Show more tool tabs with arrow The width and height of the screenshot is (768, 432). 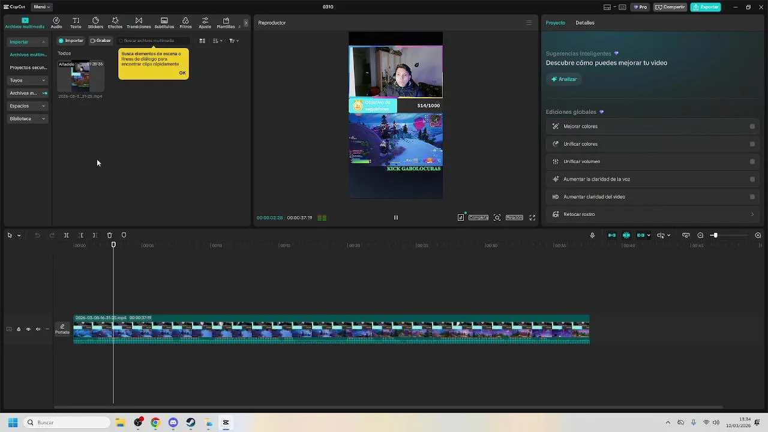pos(245,23)
